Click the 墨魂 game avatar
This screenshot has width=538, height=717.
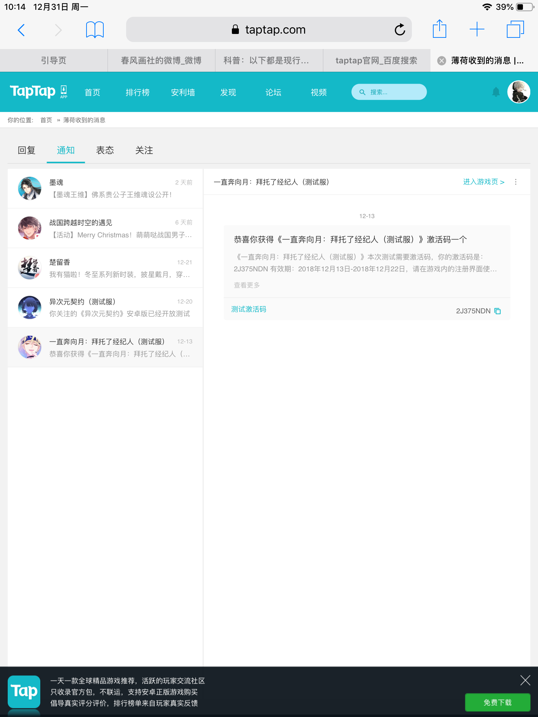[x=30, y=188]
